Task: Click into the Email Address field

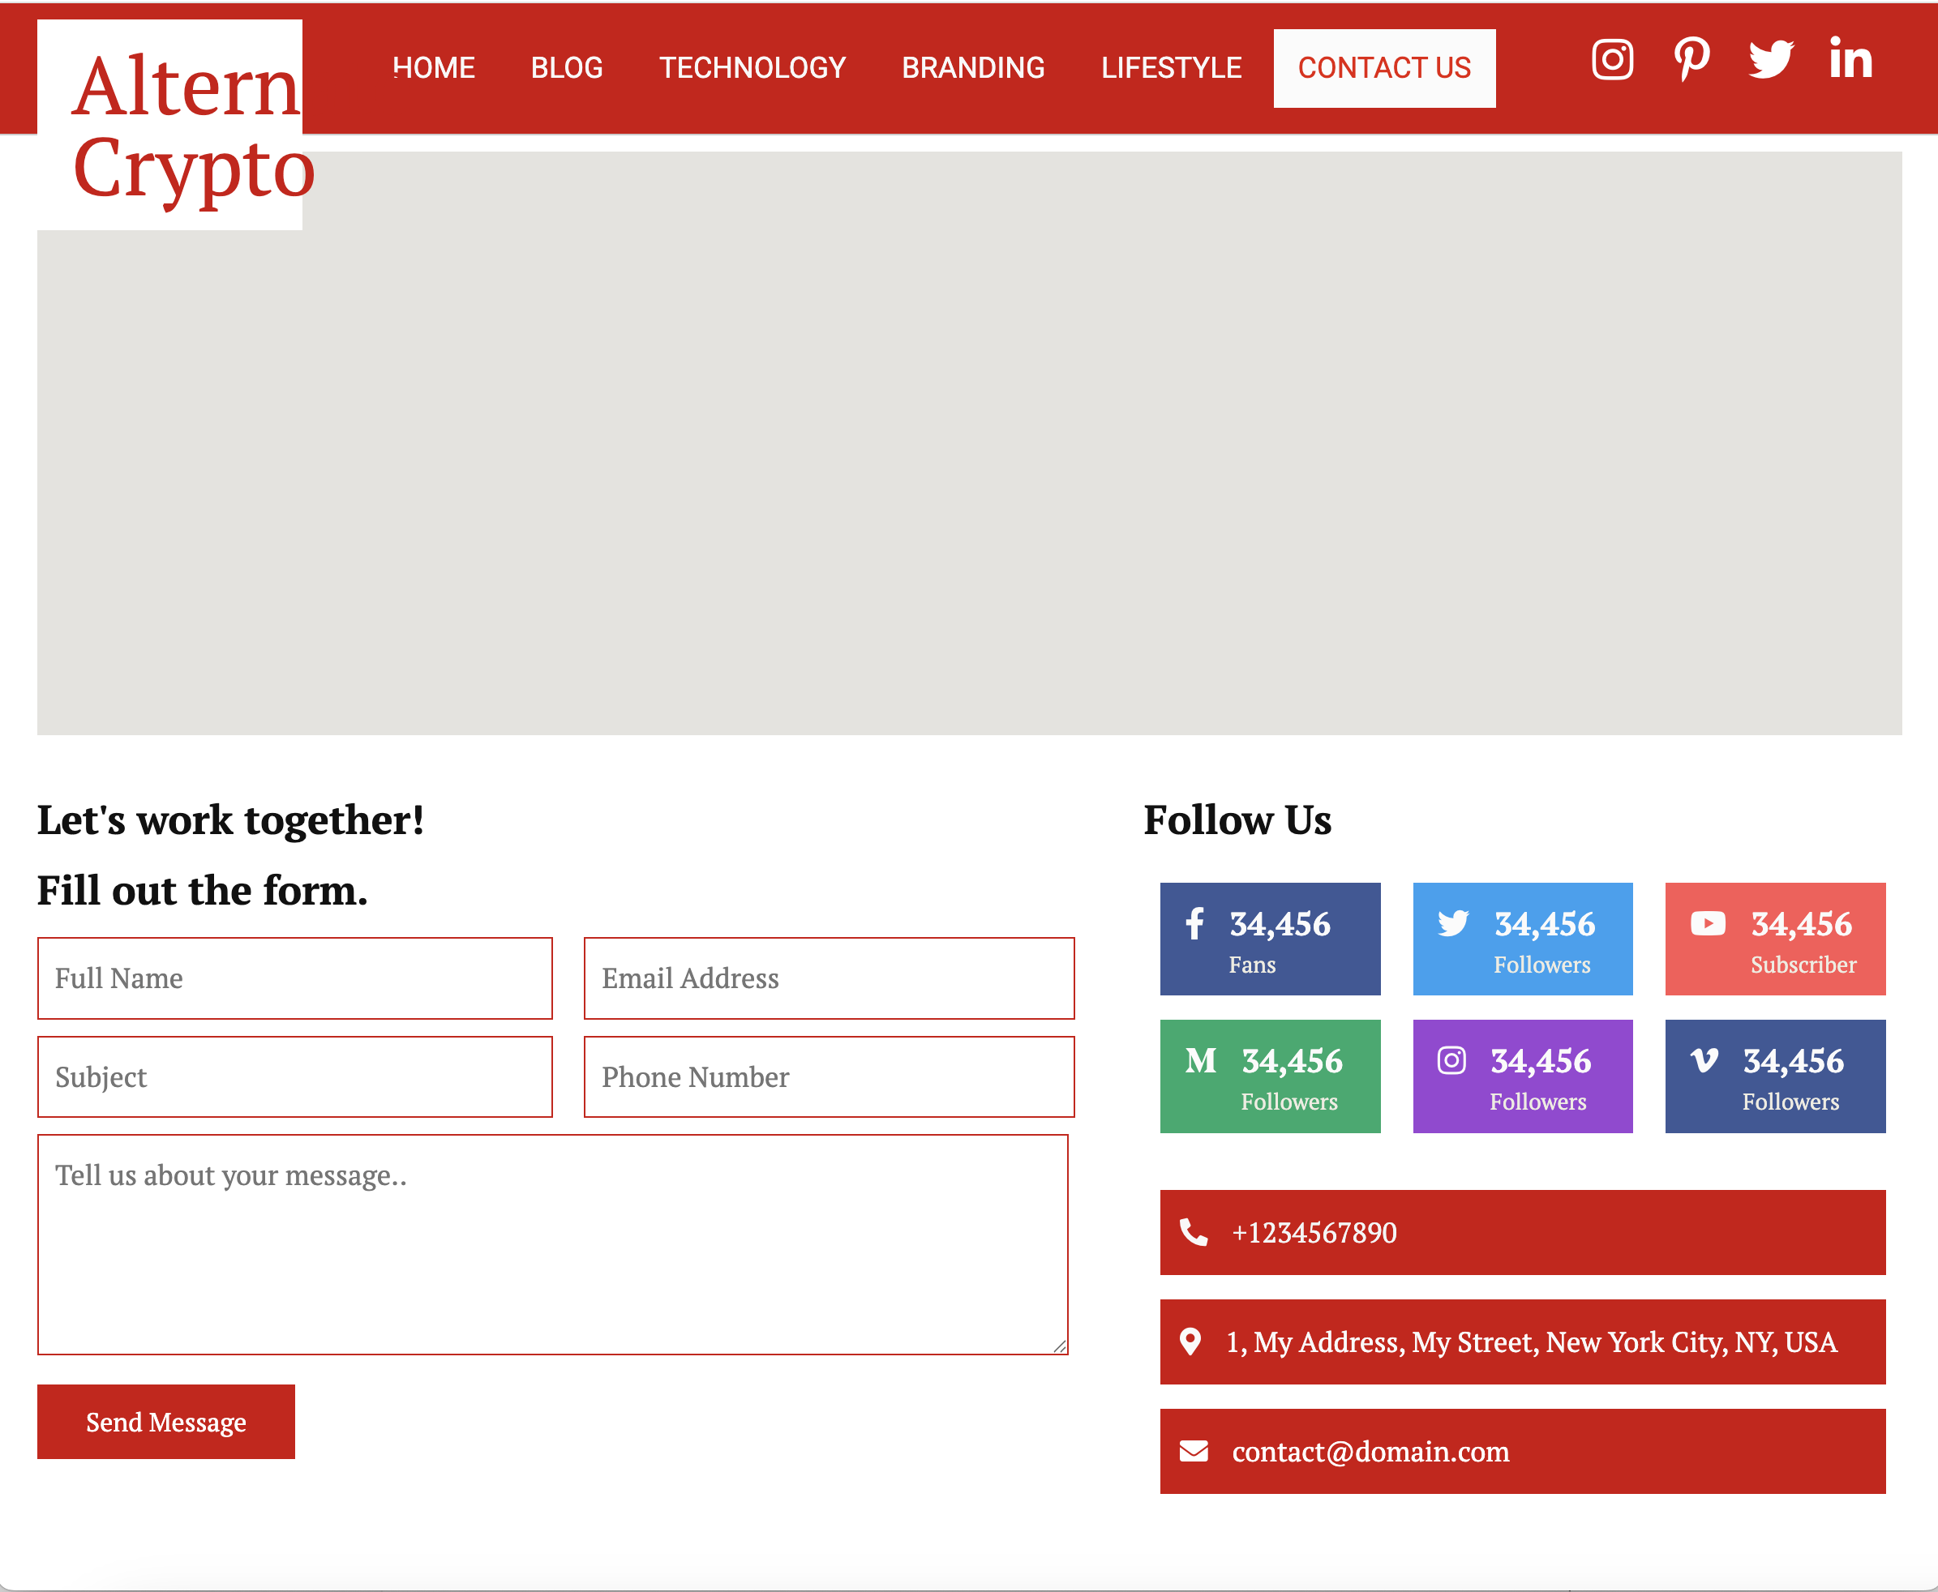Action: coord(828,978)
